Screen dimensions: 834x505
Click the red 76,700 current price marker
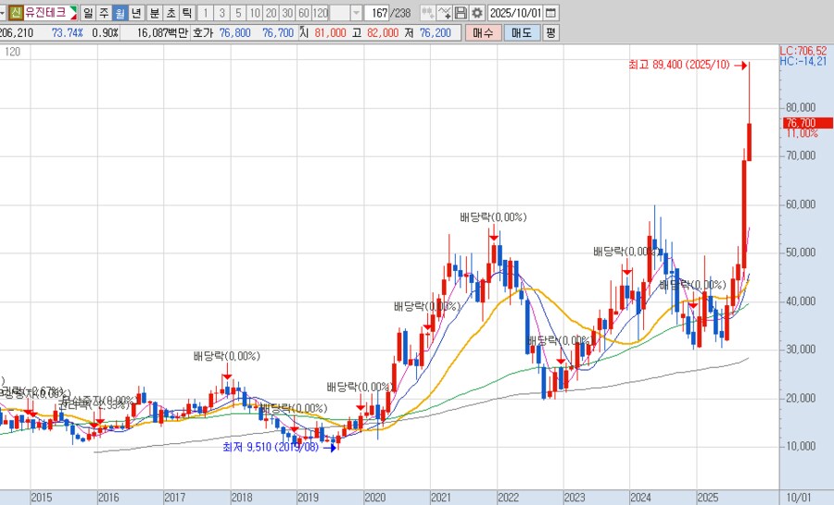(x=800, y=123)
